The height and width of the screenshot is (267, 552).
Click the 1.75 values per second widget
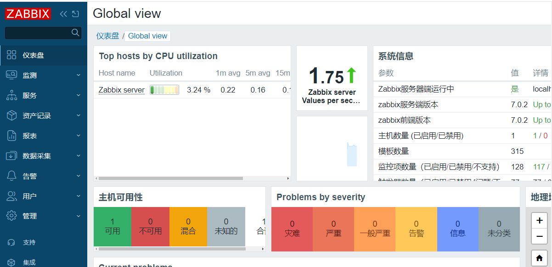tap(332, 78)
